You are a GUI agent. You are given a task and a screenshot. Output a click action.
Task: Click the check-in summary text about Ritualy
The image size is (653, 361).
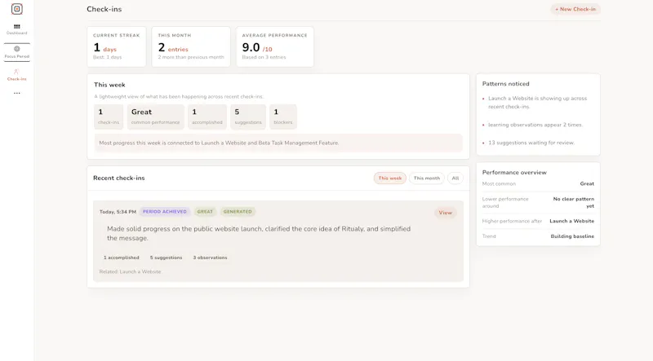coord(259,233)
